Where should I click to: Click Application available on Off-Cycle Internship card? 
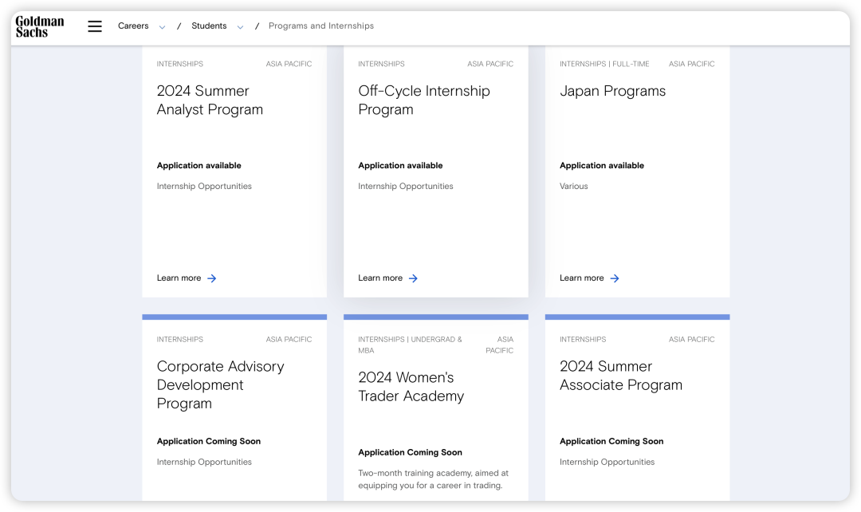click(x=400, y=165)
